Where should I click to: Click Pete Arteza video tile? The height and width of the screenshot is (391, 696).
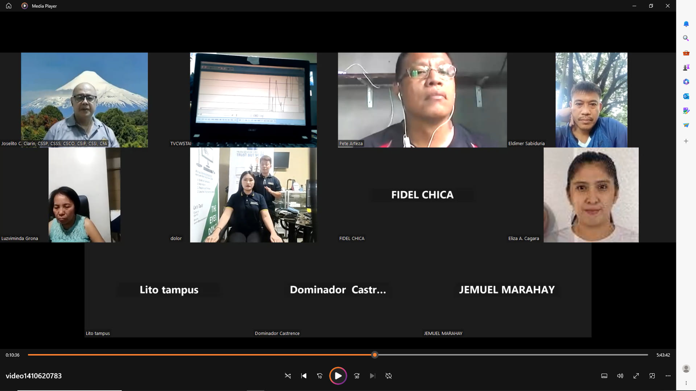[422, 100]
